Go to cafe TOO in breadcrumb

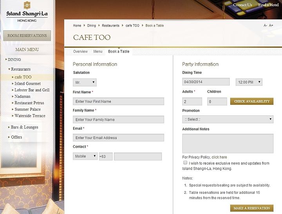pos(132,25)
